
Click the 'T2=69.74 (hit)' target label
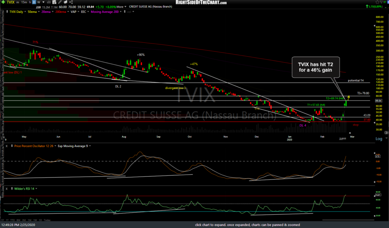[x=335, y=98]
